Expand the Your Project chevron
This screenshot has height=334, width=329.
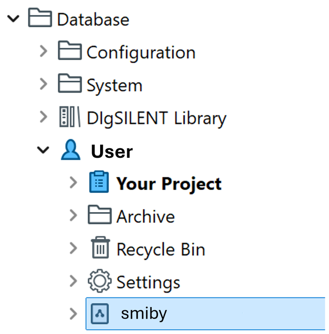(x=73, y=183)
